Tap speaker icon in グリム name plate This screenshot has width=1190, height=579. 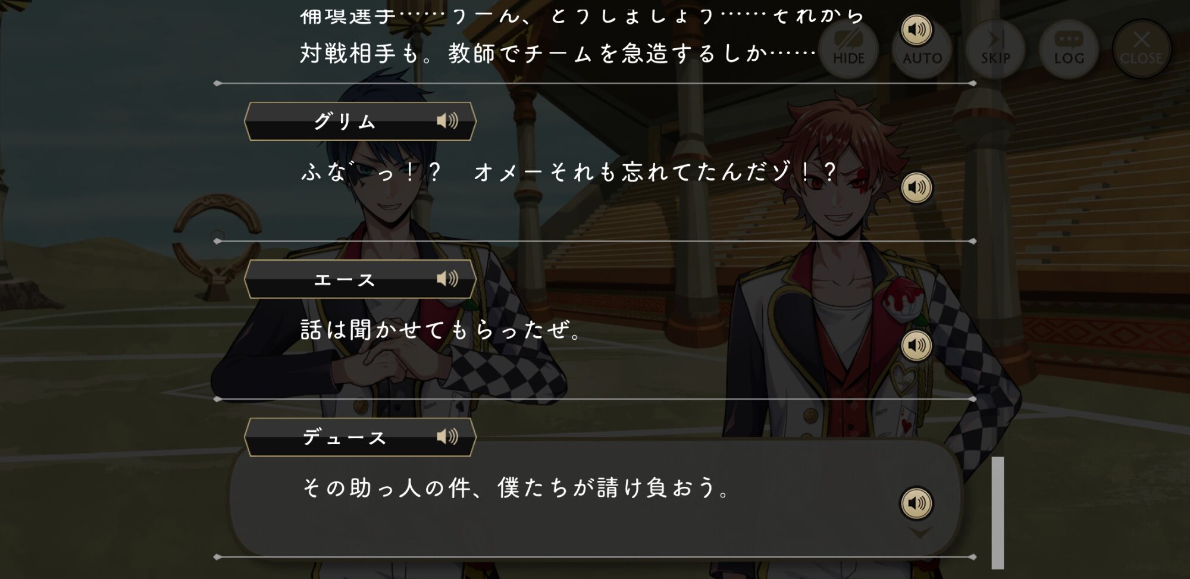tap(447, 121)
